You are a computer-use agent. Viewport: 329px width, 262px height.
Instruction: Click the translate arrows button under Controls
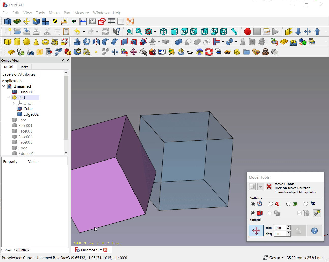coord(256,231)
